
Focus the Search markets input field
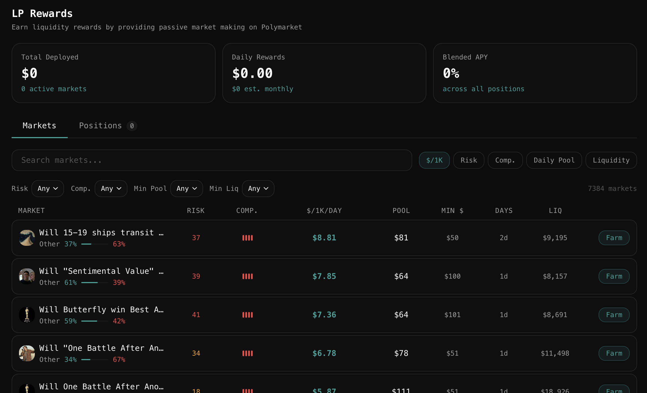[x=212, y=160]
